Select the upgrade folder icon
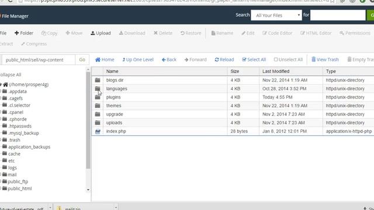The height and width of the screenshot is (210, 374). coord(98,114)
